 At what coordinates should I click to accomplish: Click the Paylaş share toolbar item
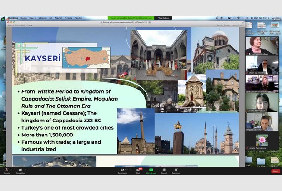[29, 25]
